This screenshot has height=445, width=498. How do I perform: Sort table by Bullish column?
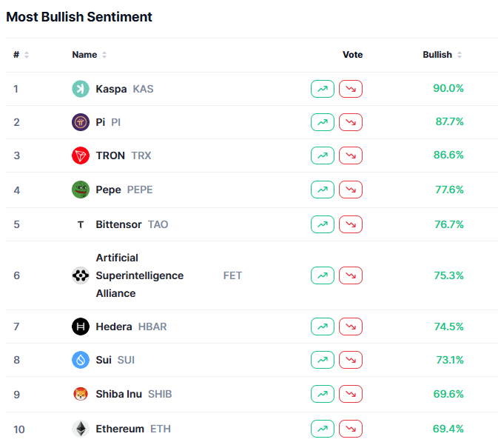443,55
